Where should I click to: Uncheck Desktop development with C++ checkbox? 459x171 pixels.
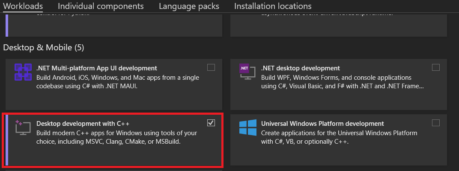click(x=211, y=123)
